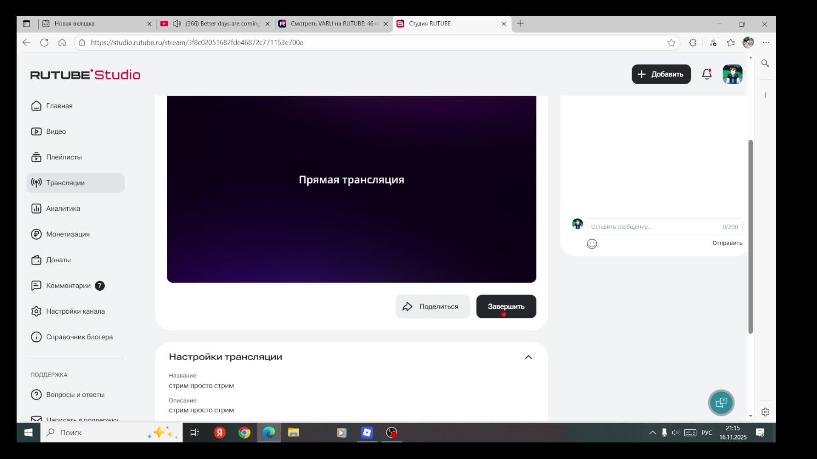Screen dimensions: 817x459
Task: Mute the YouTube tab's audio icon
Action: (x=177, y=23)
